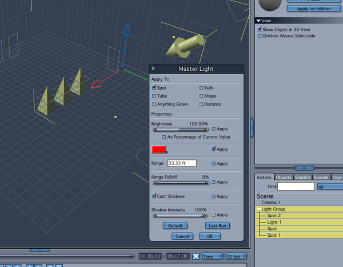The image size is (343, 267).
Task: Open the All filter dropdown
Action: click(330, 187)
